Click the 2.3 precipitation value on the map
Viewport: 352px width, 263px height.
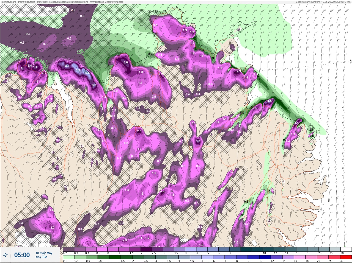(162, 192)
